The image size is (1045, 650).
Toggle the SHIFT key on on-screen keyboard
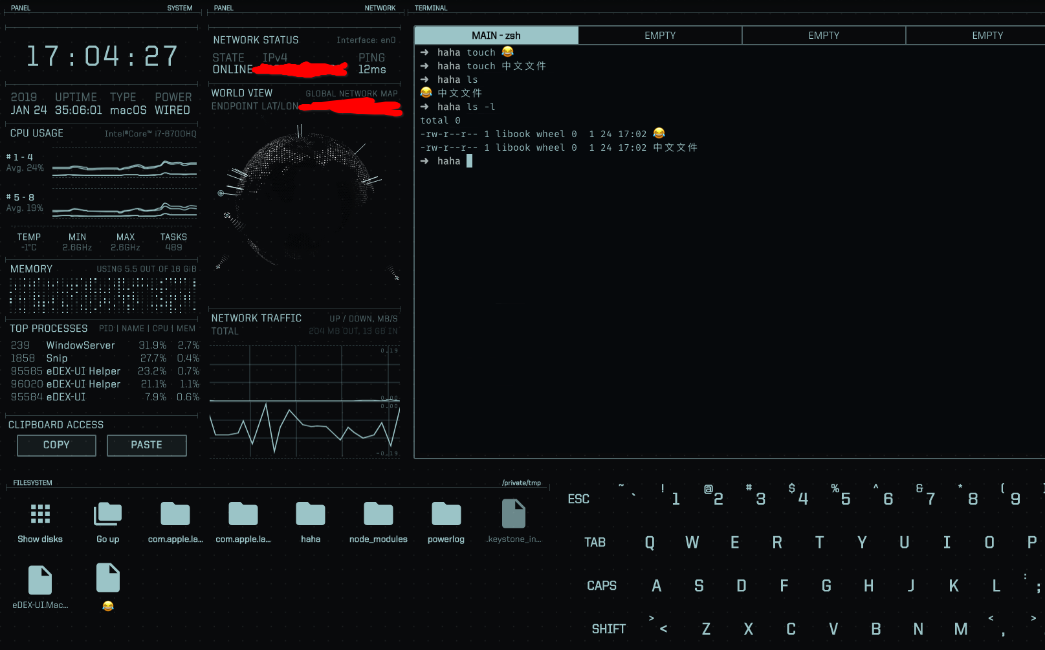click(x=609, y=629)
